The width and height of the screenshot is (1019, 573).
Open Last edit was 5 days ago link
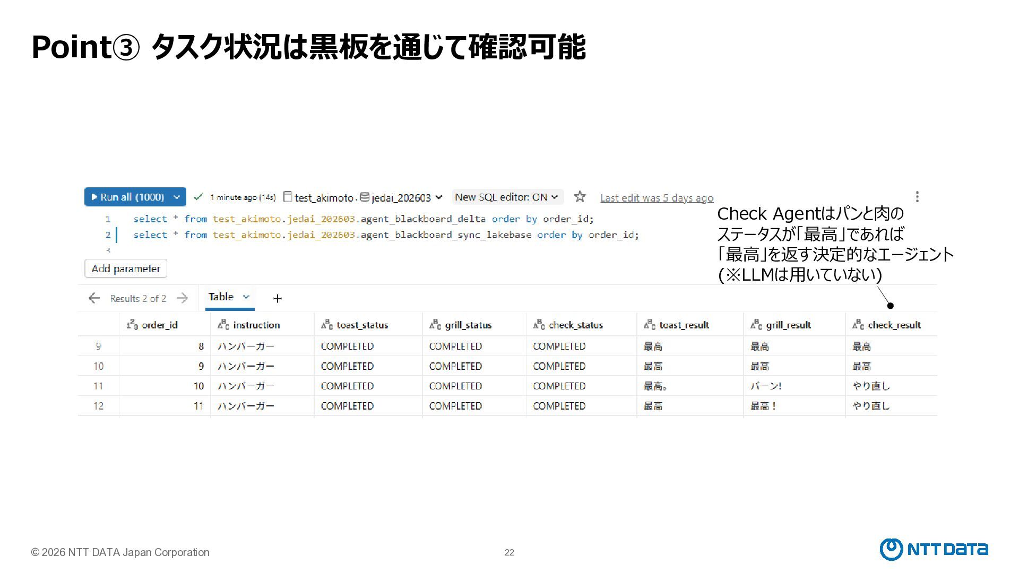click(656, 198)
